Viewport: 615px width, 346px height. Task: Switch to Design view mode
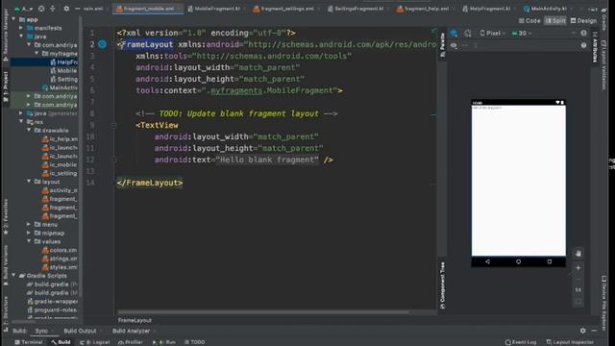coord(583,21)
